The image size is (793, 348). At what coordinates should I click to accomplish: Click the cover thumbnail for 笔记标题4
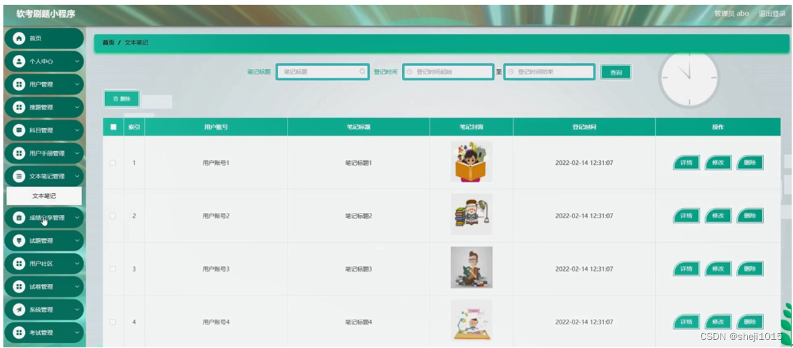point(472,320)
